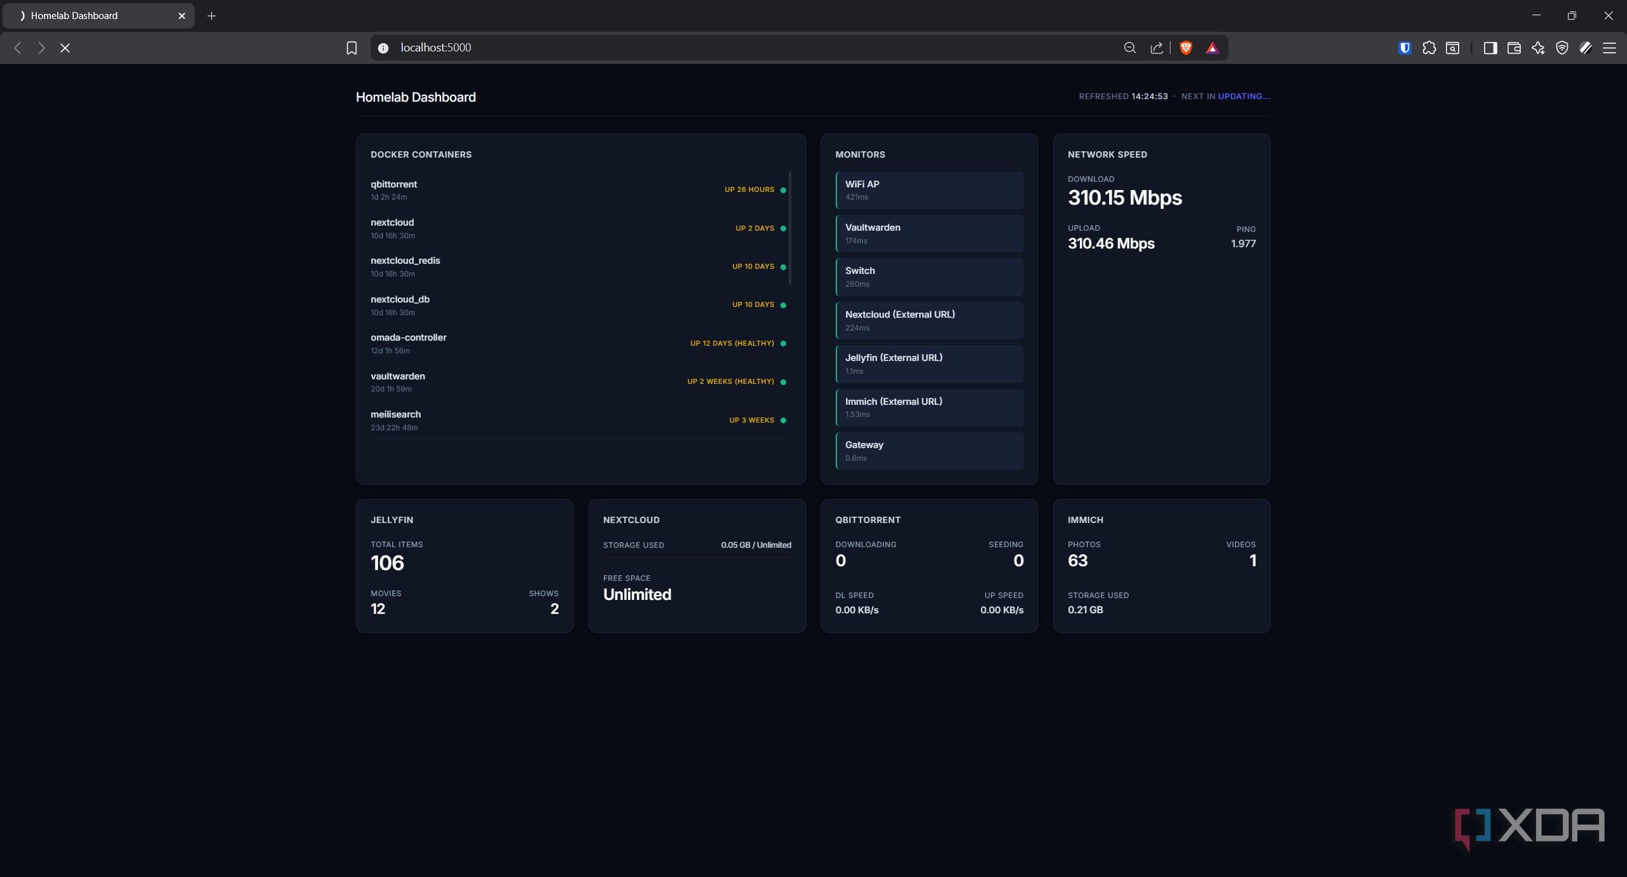Click the refreshed time 14:24:53
Screen dimensions: 1627x877
1149,97
